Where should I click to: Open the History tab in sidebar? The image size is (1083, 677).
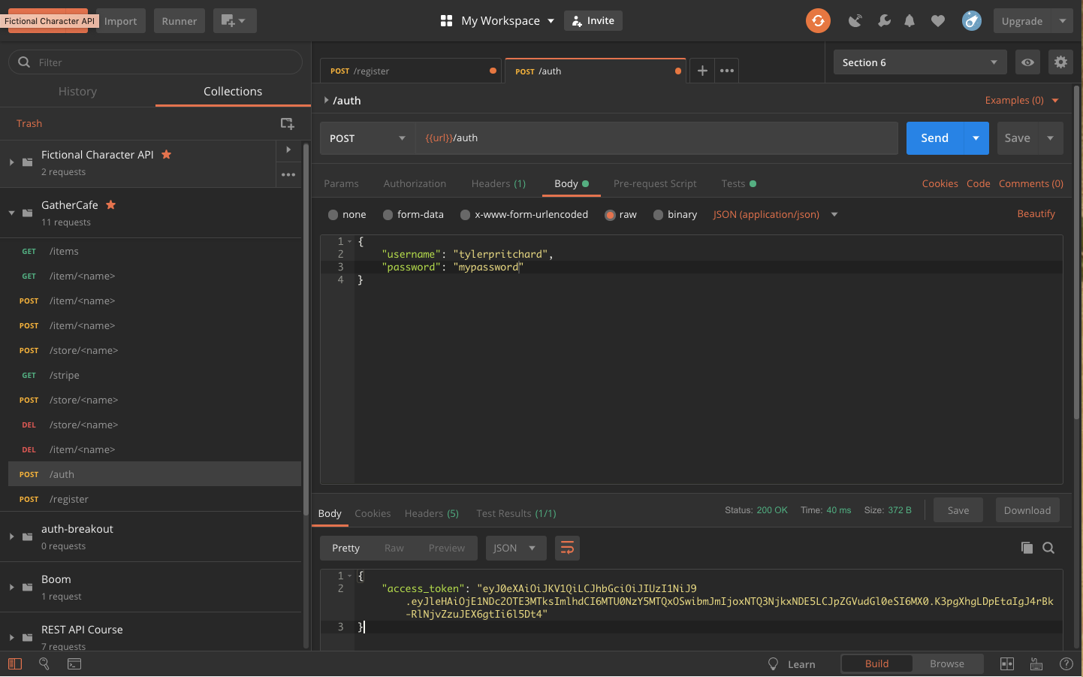pyautogui.click(x=77, y=91)
